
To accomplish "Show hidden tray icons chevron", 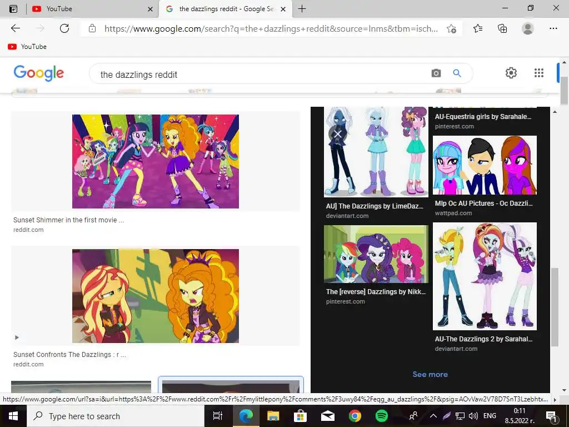I will point(433,416).
